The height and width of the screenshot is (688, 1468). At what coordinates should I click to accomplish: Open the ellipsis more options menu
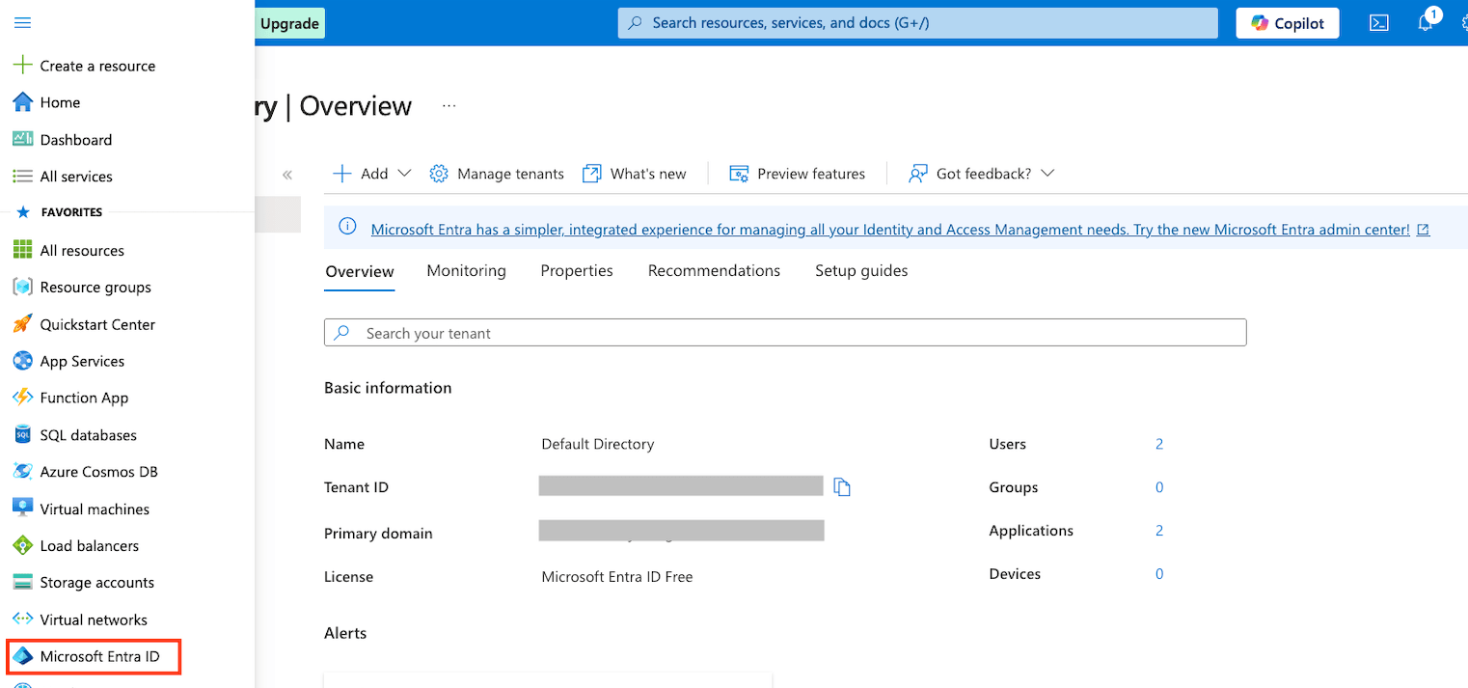(449, 105)
